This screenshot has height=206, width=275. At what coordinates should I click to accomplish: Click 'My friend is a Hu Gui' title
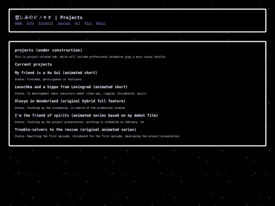pyautogui.click(x=56, y=73)
